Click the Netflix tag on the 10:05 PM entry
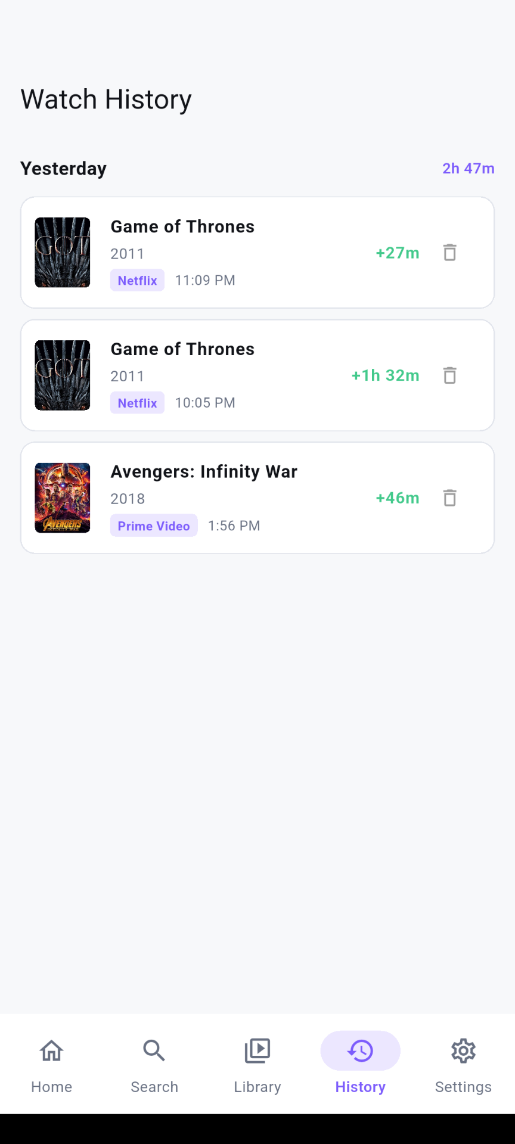 137,403
